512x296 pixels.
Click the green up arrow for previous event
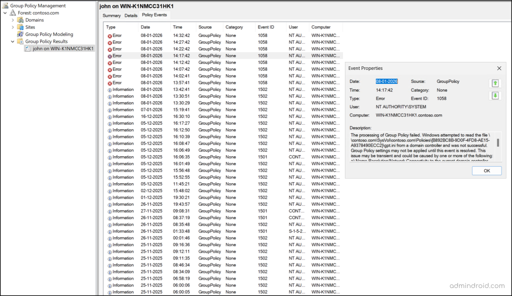pyautogui.click(x=495, y=83)
